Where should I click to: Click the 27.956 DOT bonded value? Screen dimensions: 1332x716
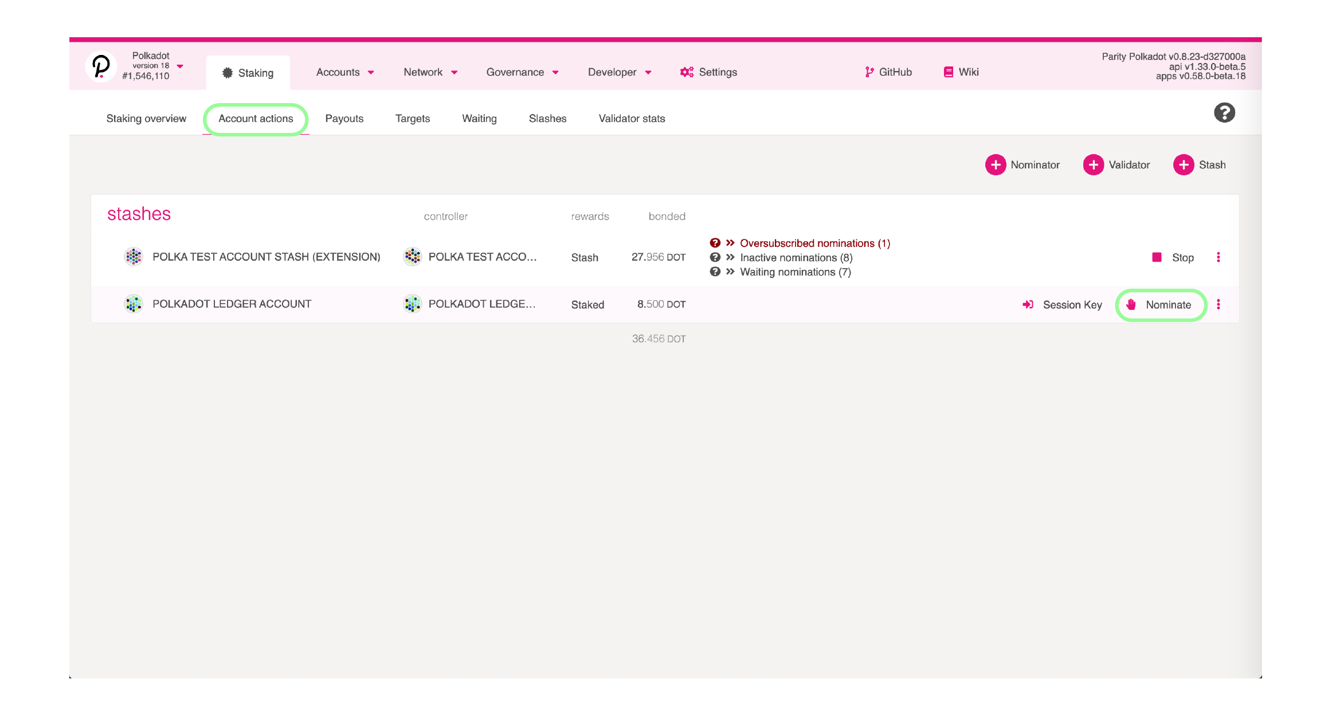pyautogui.click(x=659, y=257)
